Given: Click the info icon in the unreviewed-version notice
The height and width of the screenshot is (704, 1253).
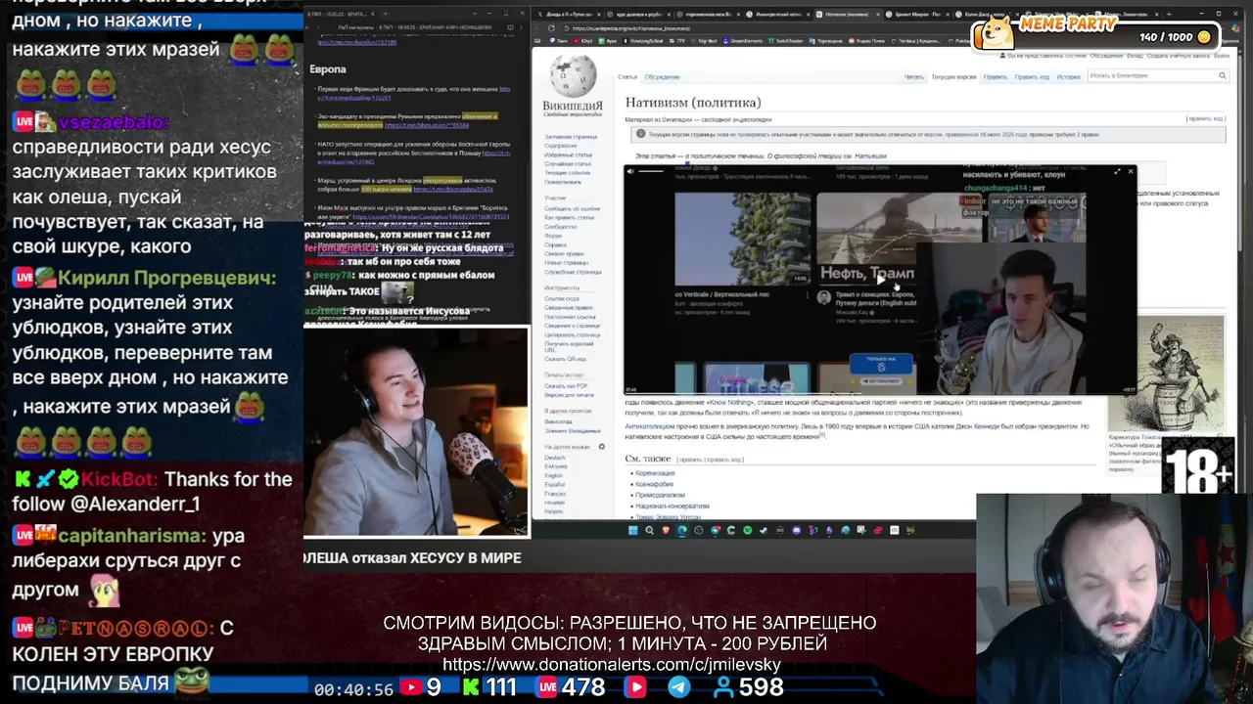Looking at the screenshot, I should click(x=640, y=134).
